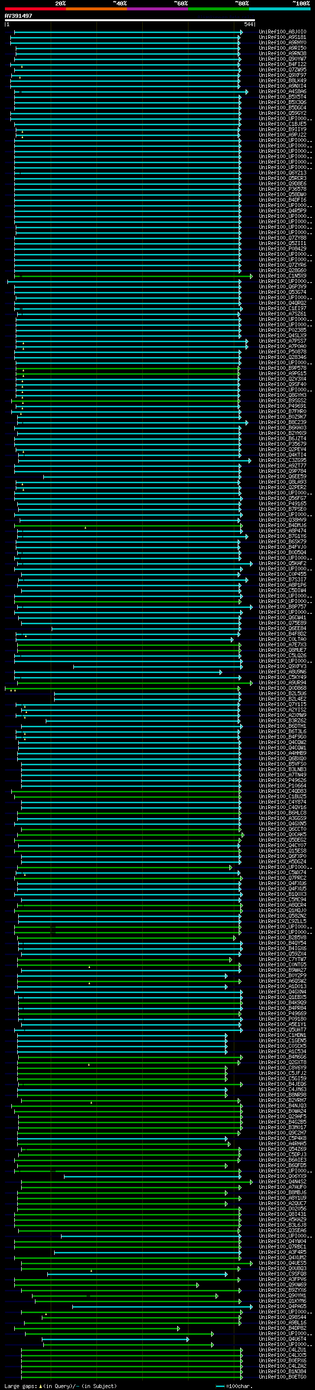This screenshot has width=315, height=1390.
Task: Click the green ~80% identity legend segment
Action: tap(218, 9)
